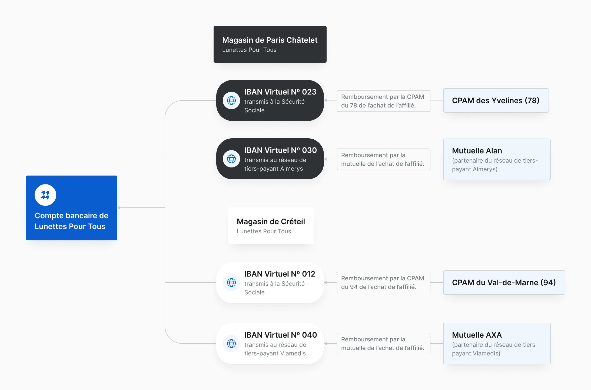This screenshot has height=390, width=591.
Task: Click the IBAN Virtuel N° 012 title
Action: coord(280,274)
